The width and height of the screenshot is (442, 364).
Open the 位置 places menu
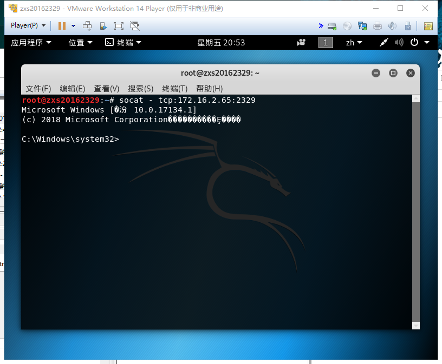coord(80,43)
